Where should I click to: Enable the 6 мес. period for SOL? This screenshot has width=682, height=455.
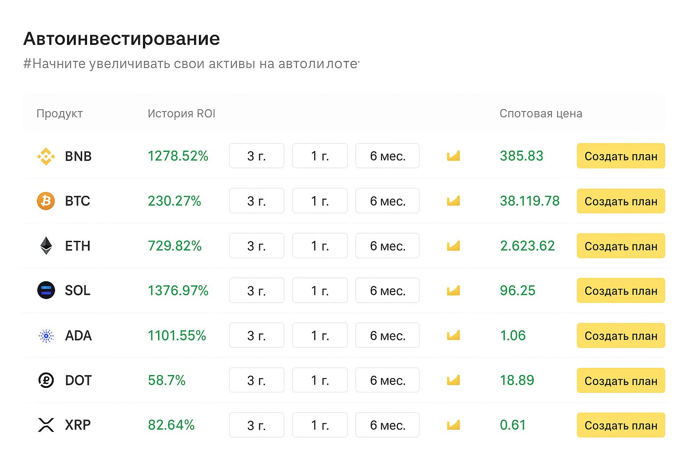(x=387, y=291)
